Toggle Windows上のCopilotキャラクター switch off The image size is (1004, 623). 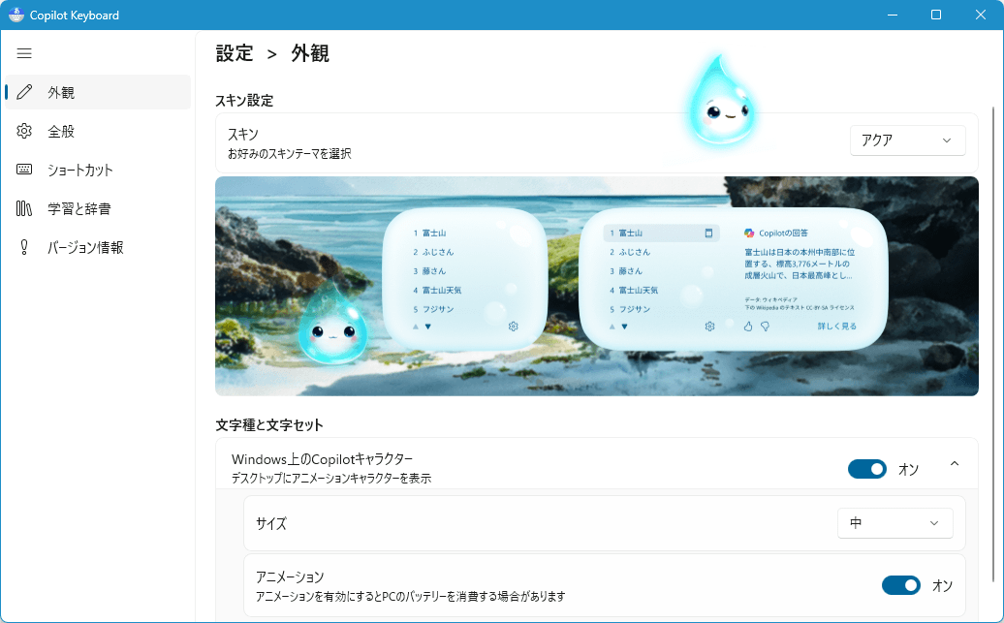[866, 469]
